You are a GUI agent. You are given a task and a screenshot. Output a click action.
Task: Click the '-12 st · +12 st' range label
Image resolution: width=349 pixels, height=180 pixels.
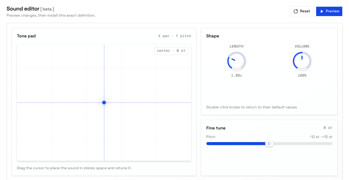click(x=321, y=137)
